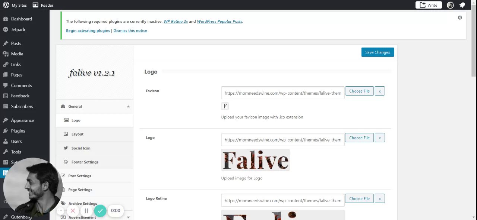
Task: Select the Logo tab in theme options
Action: tap(95, 120)
